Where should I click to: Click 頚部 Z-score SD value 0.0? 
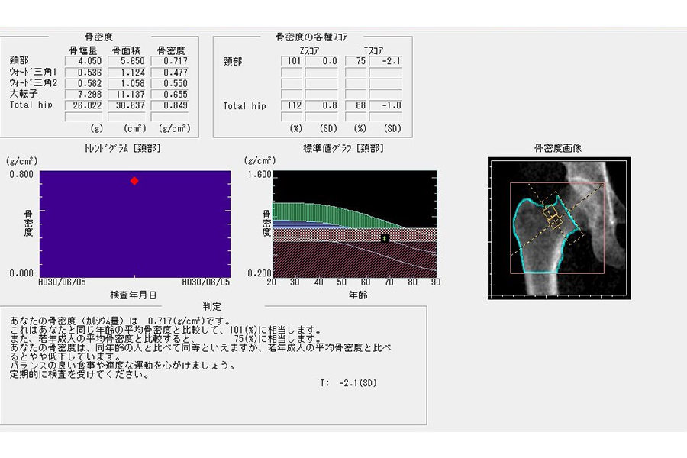(321, 61)
